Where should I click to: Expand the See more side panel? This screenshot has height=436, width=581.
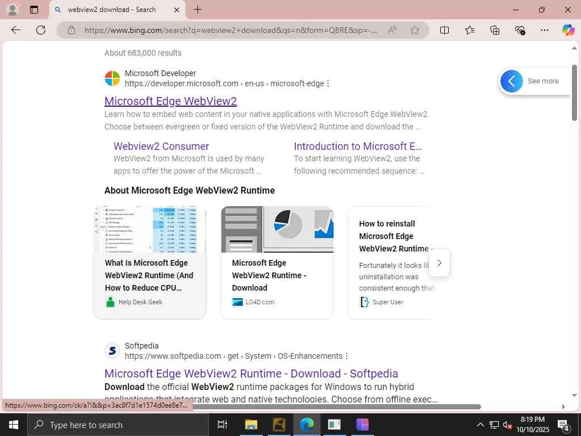(x=511, y=81)
